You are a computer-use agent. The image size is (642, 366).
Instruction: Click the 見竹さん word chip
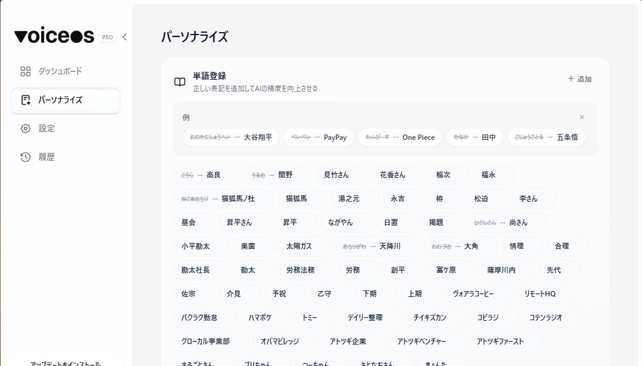(x=342, y=175)
